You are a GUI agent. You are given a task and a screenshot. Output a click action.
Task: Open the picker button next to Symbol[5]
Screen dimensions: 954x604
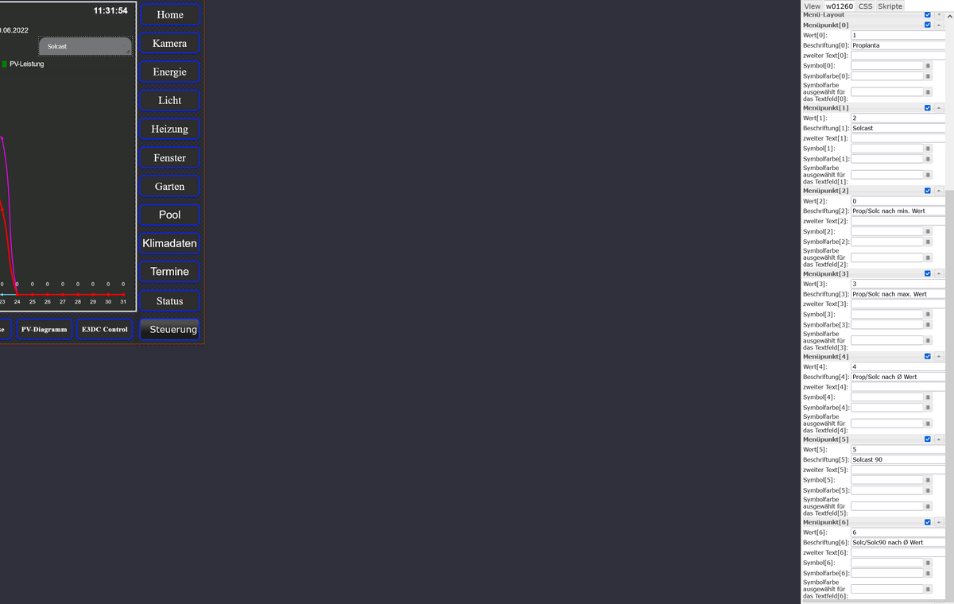click(x=928, y=480)
